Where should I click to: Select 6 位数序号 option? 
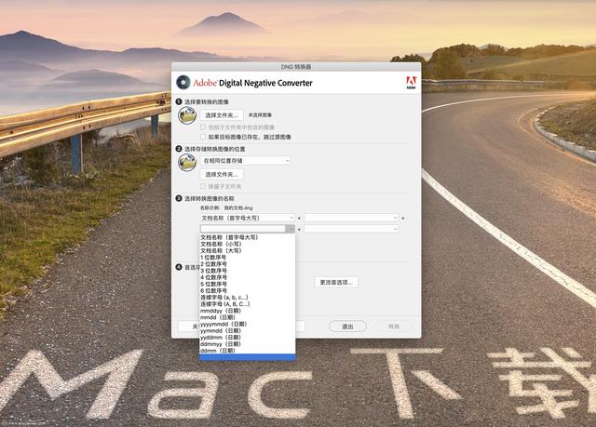248,291
